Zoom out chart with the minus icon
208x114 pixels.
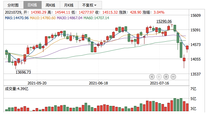[173, 77]
